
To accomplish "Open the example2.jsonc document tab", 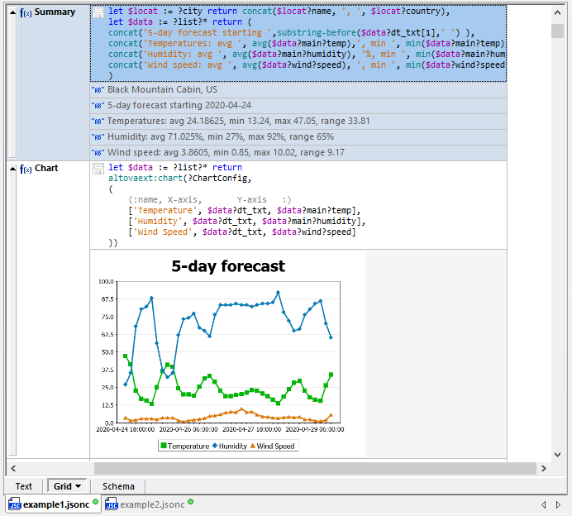I will click(151, 504).
